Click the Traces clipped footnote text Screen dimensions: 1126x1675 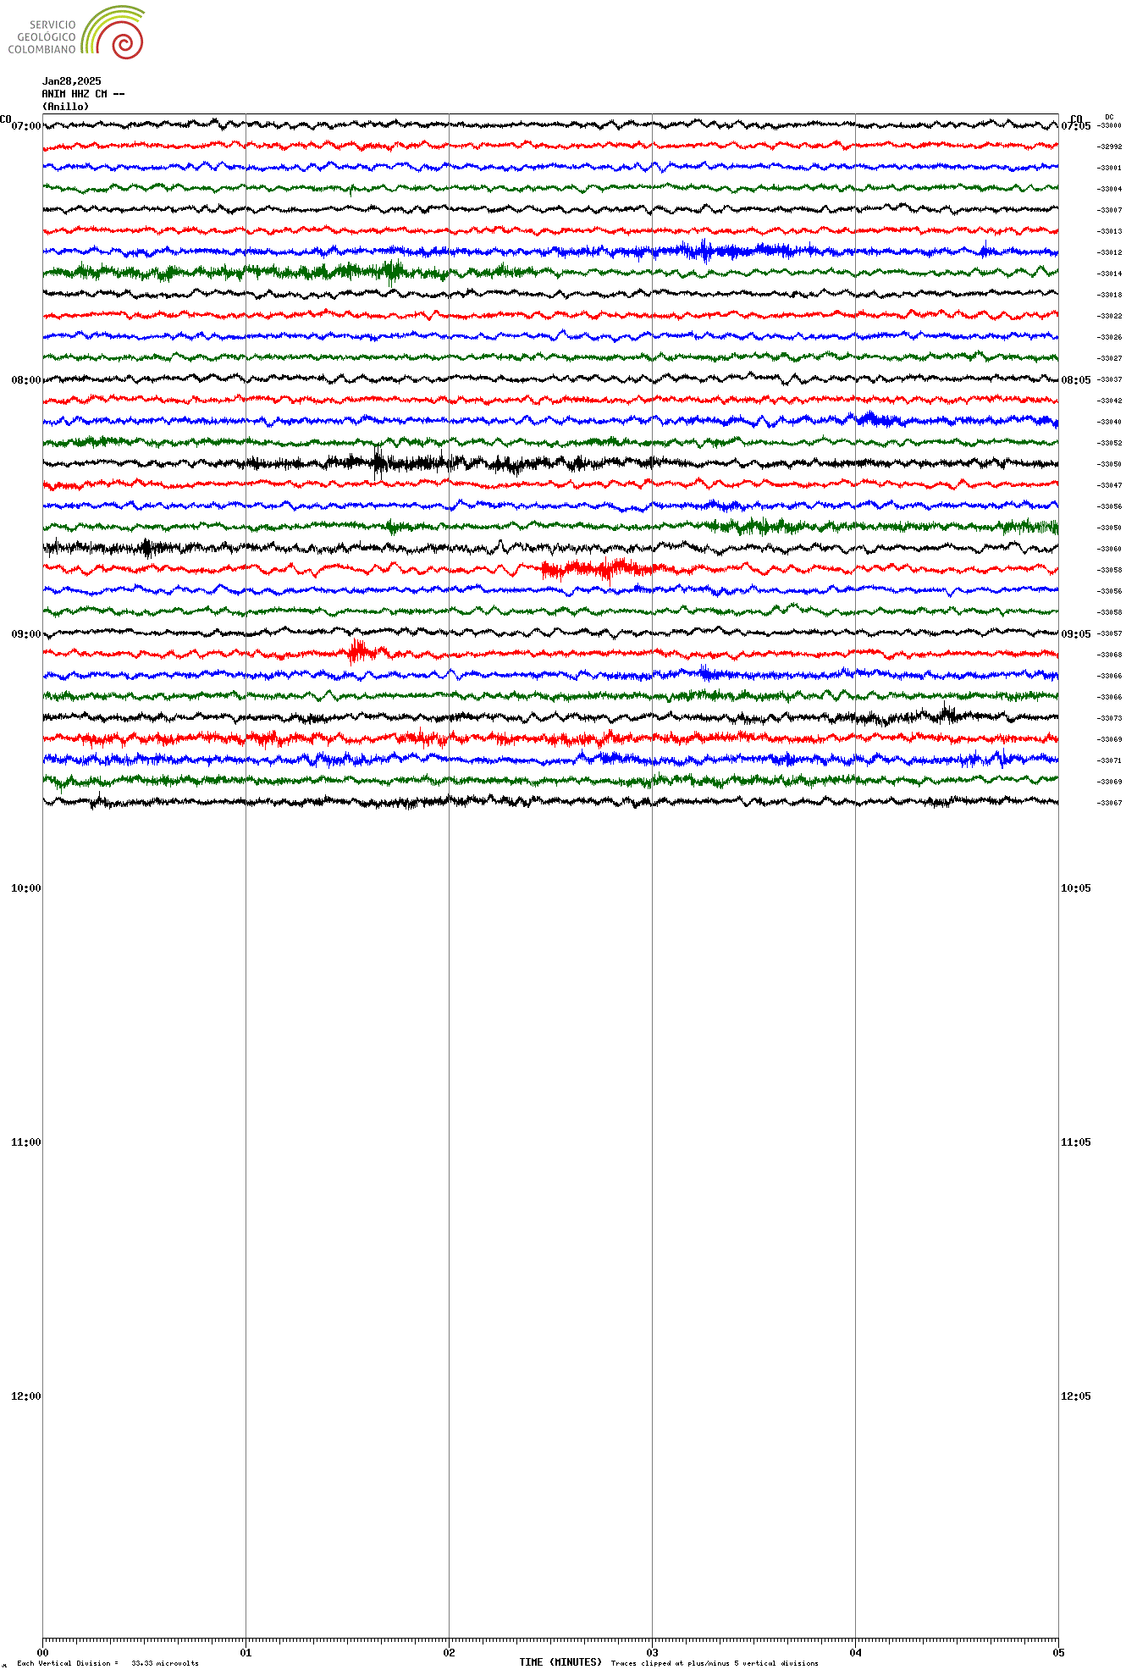[x=715, y=1663]
